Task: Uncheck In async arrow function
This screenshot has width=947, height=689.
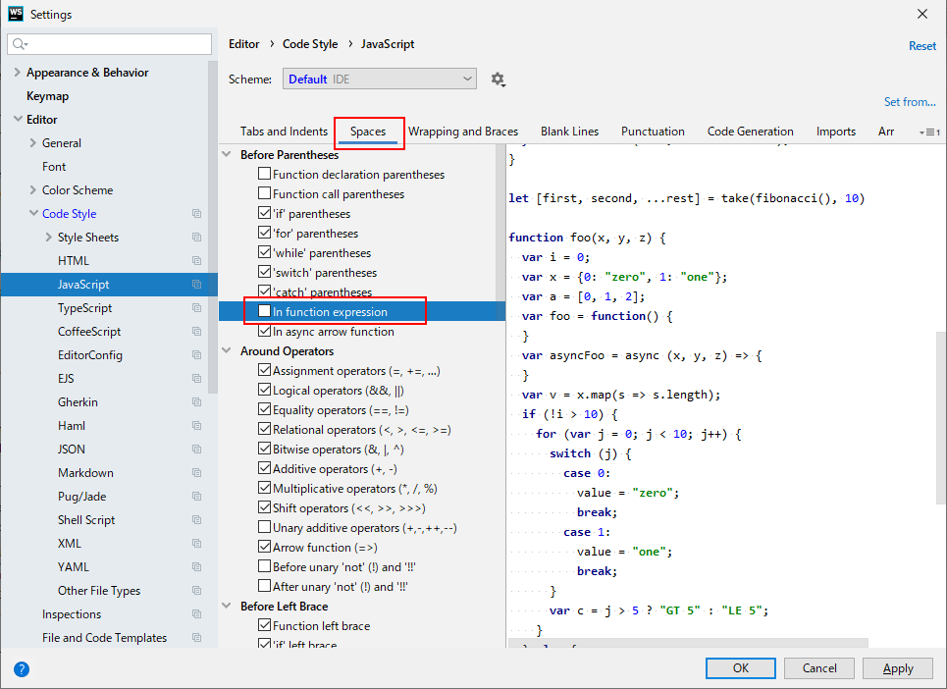Action: 264,331
